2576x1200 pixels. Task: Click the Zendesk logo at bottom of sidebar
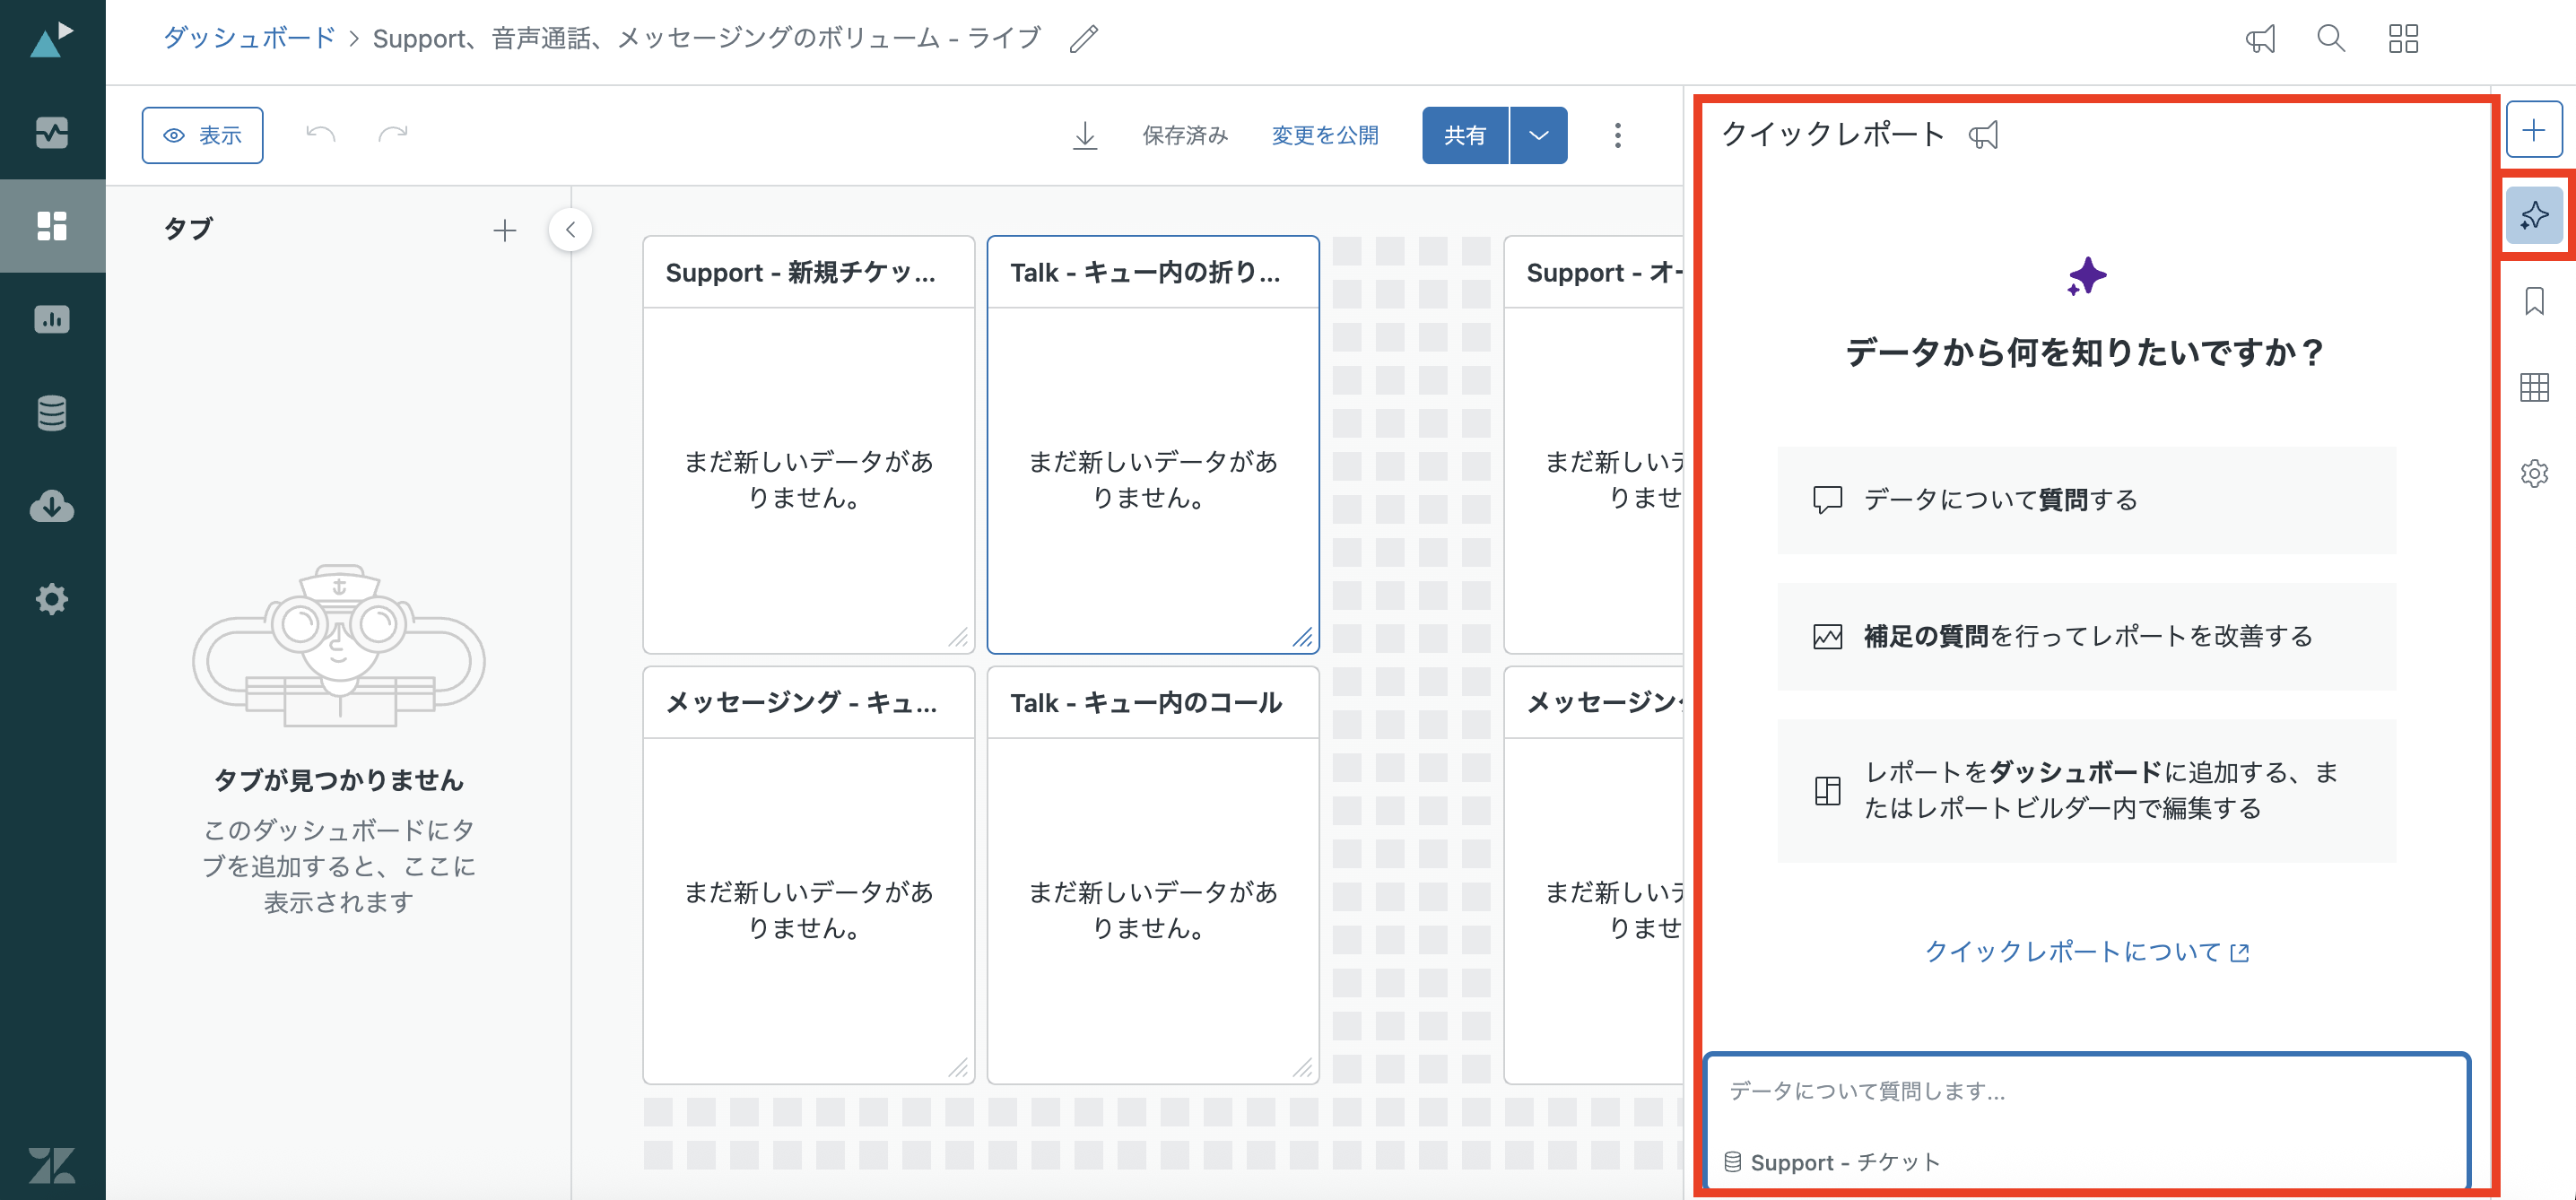pos(52,1165)
